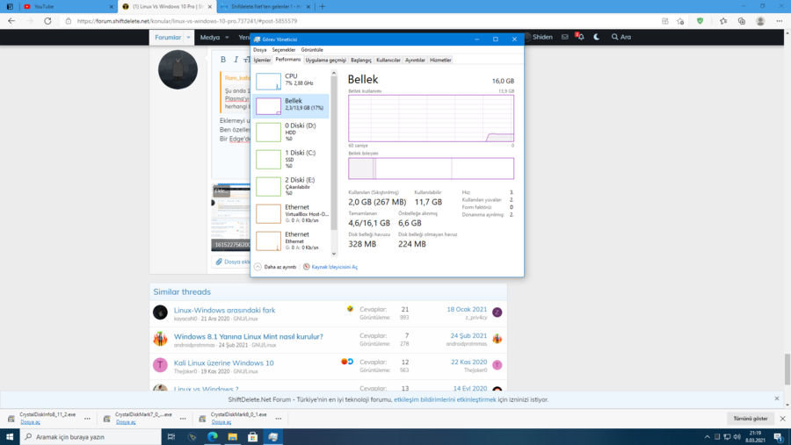Open Kaynak İzleyicisini Aç link
The image size is (791, 445).
pos(330,267)
